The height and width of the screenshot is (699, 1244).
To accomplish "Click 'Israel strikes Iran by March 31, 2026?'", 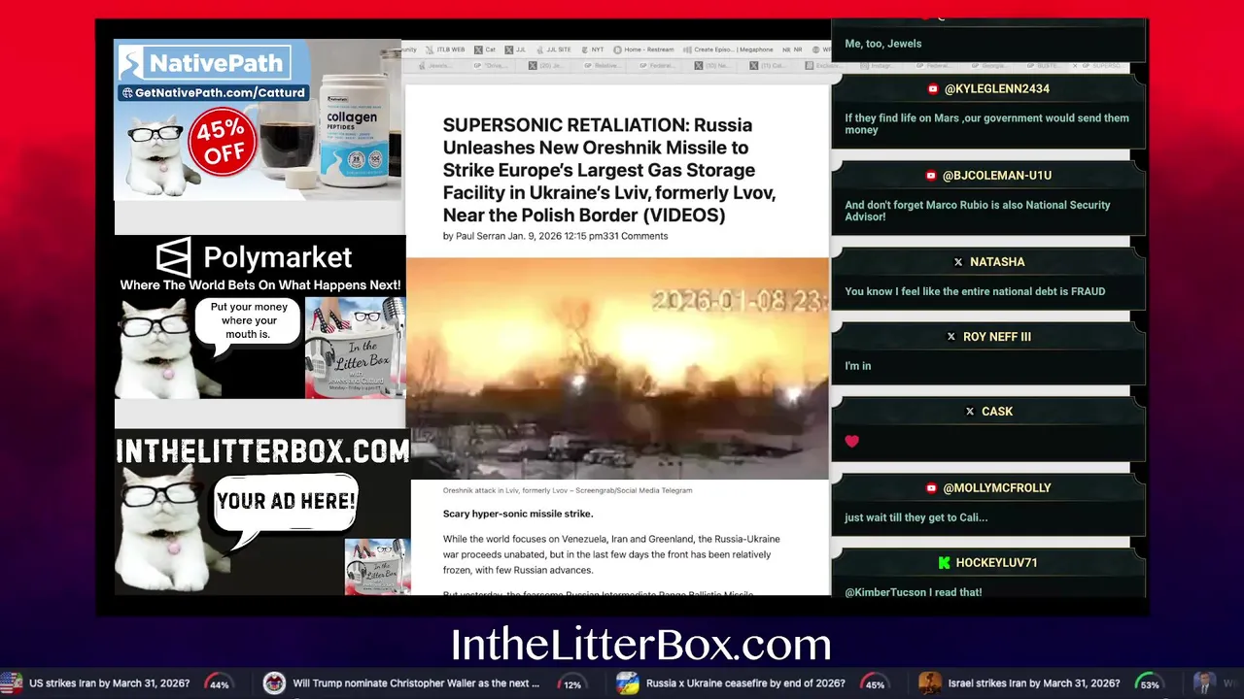I will [x=1034, y=683].
